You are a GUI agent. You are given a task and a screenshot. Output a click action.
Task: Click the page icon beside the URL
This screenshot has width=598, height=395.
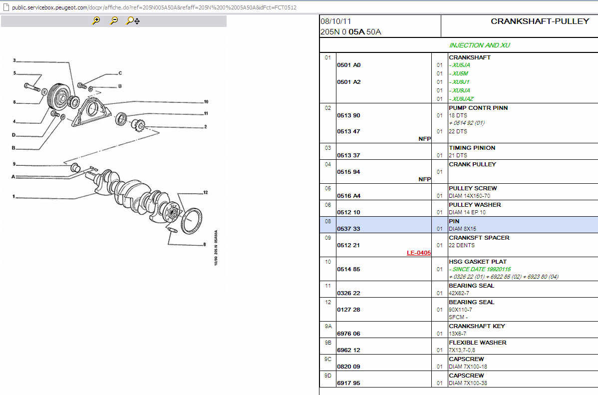pos(5,7)
